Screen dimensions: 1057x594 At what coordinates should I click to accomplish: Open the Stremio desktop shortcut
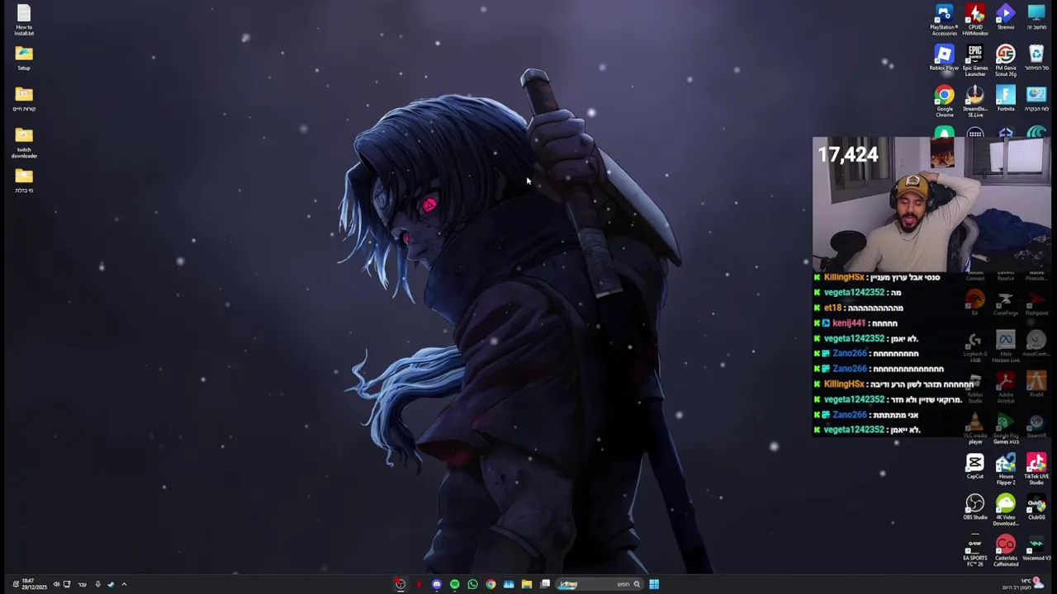pos(1005,16)
